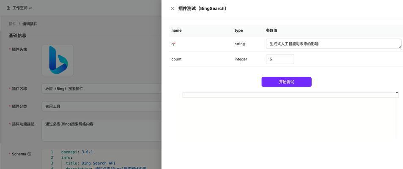Viewport: 403px width, 169px height.
Task: Click the 'title: Bing Search API' schema line
Action: click(x=91, y=163)
